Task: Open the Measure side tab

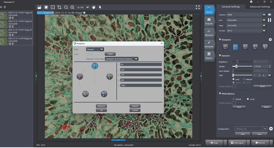Action: coord(209,33)
